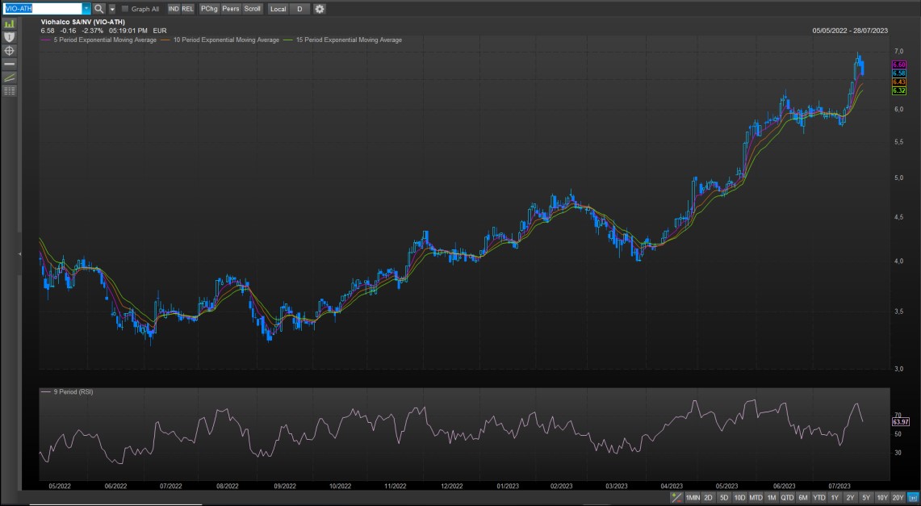Viewport: 921px width, 506px height.
Task: Click the VIO-ATH ticker input field
Action: (x=42, y=8)
